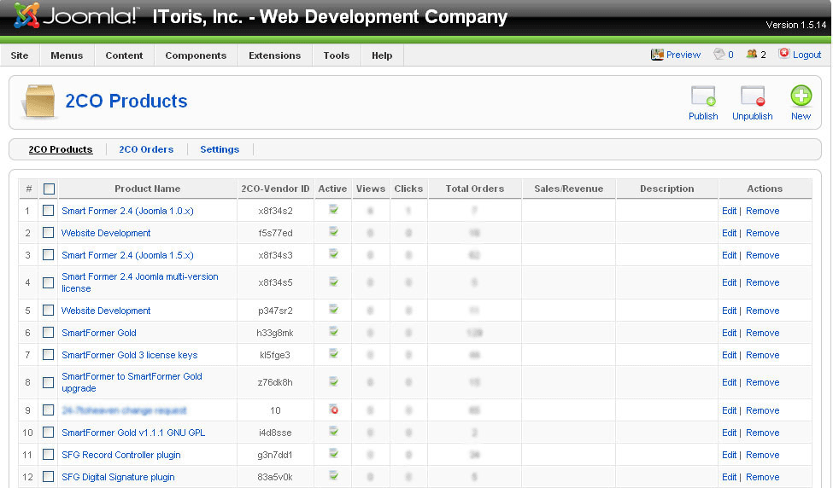Select the 2CO Products tab
The image size is (833, 488).
click(61, 149)
